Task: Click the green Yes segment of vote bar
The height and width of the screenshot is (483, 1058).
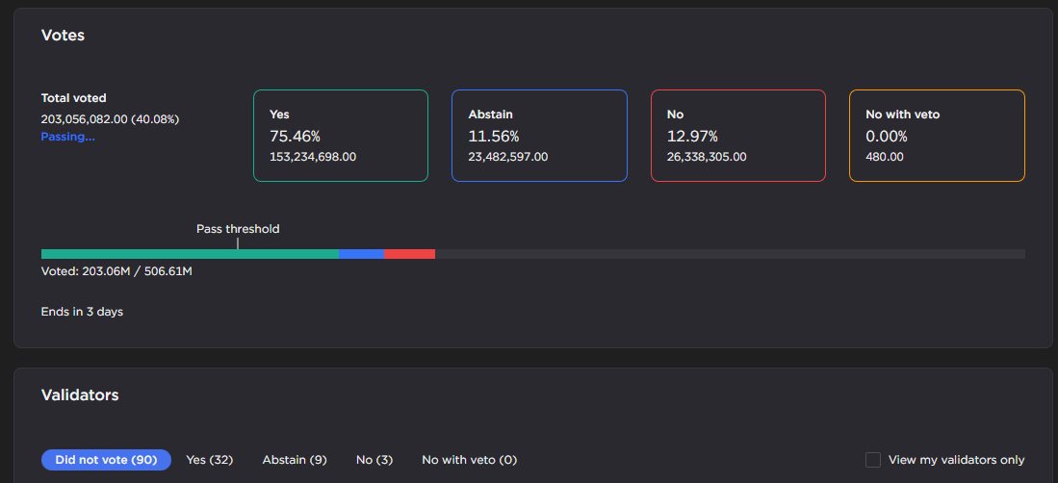Action: (190, 254)
